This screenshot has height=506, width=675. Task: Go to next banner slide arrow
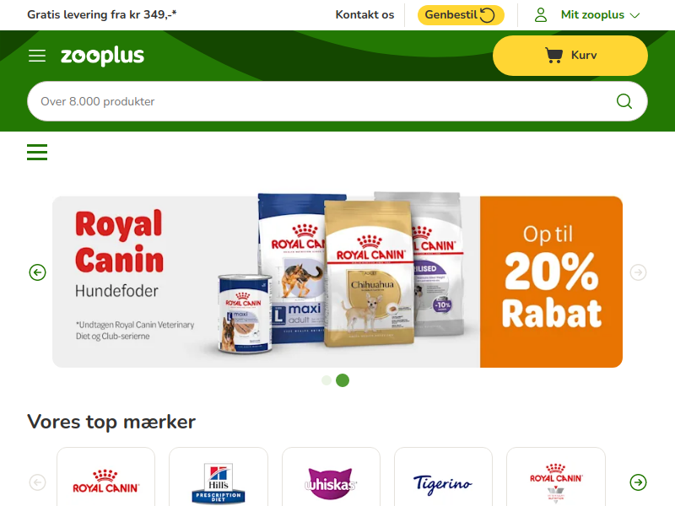(x=638, y=272)
